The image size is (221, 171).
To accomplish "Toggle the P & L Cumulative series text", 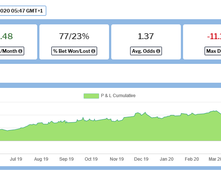I will point(118,96).
